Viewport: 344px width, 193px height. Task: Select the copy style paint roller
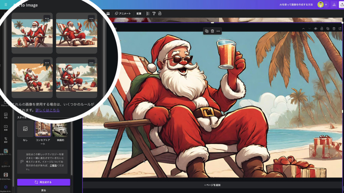[x=154, y=14]
